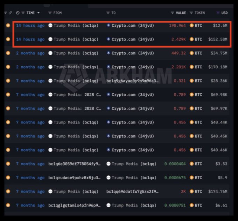Open Trump Media (bc1qc) in the $40.46K row
238x221 pixels.
(x=76, y=150)
